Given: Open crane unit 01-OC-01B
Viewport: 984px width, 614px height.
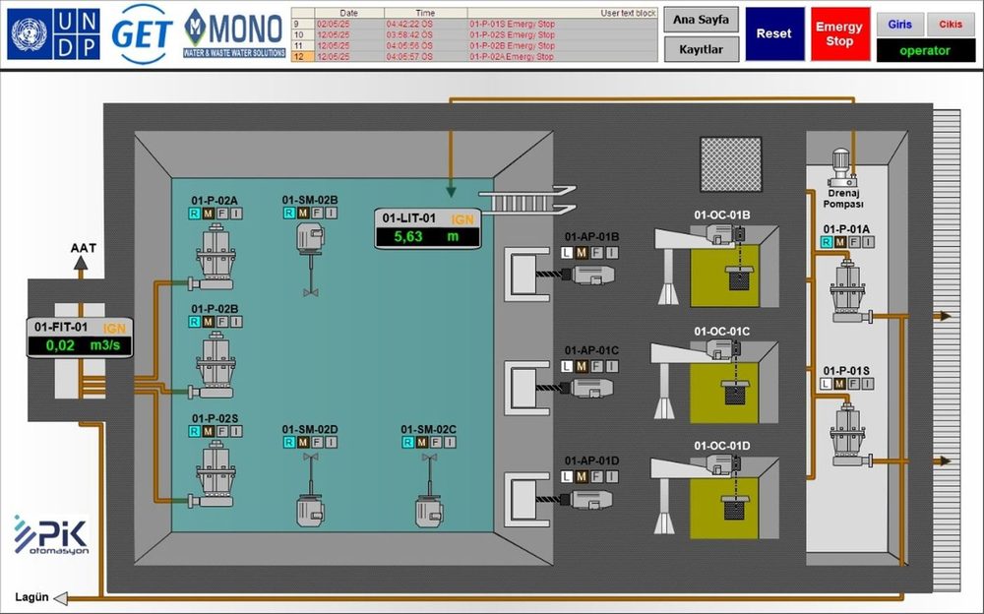Looking at the screenshot, I should [x=715, y=267].
